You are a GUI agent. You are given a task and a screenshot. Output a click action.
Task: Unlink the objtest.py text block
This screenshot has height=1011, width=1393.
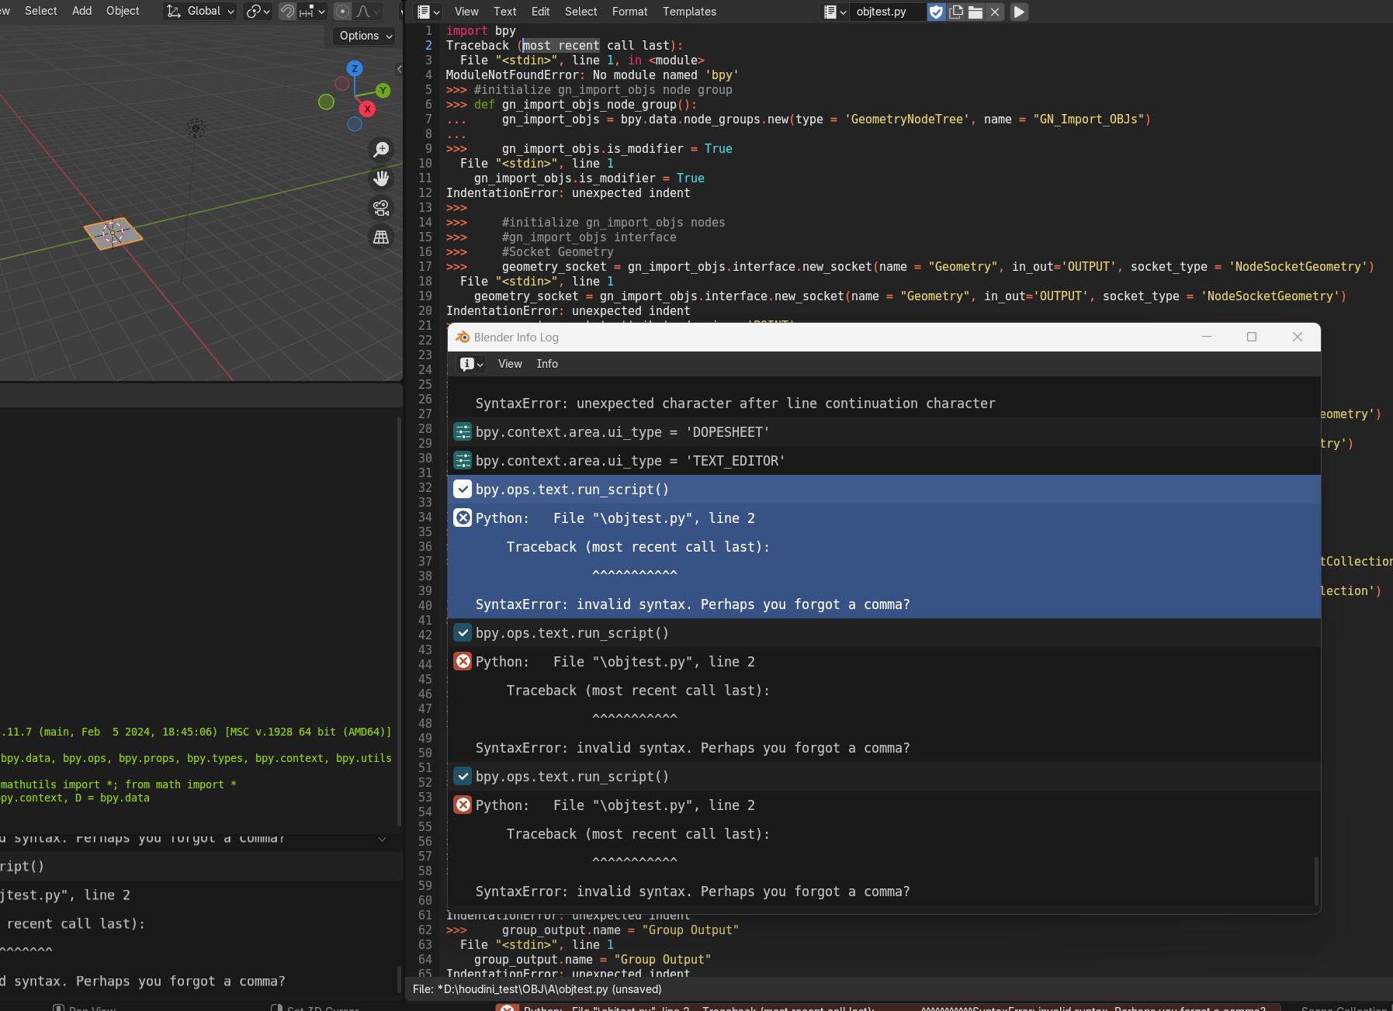click(995, 12)
